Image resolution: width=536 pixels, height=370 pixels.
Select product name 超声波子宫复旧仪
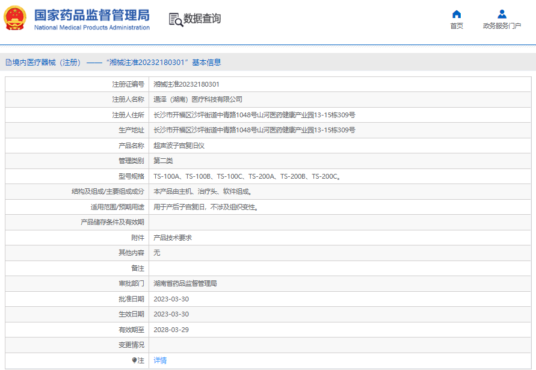click(179, 146)
